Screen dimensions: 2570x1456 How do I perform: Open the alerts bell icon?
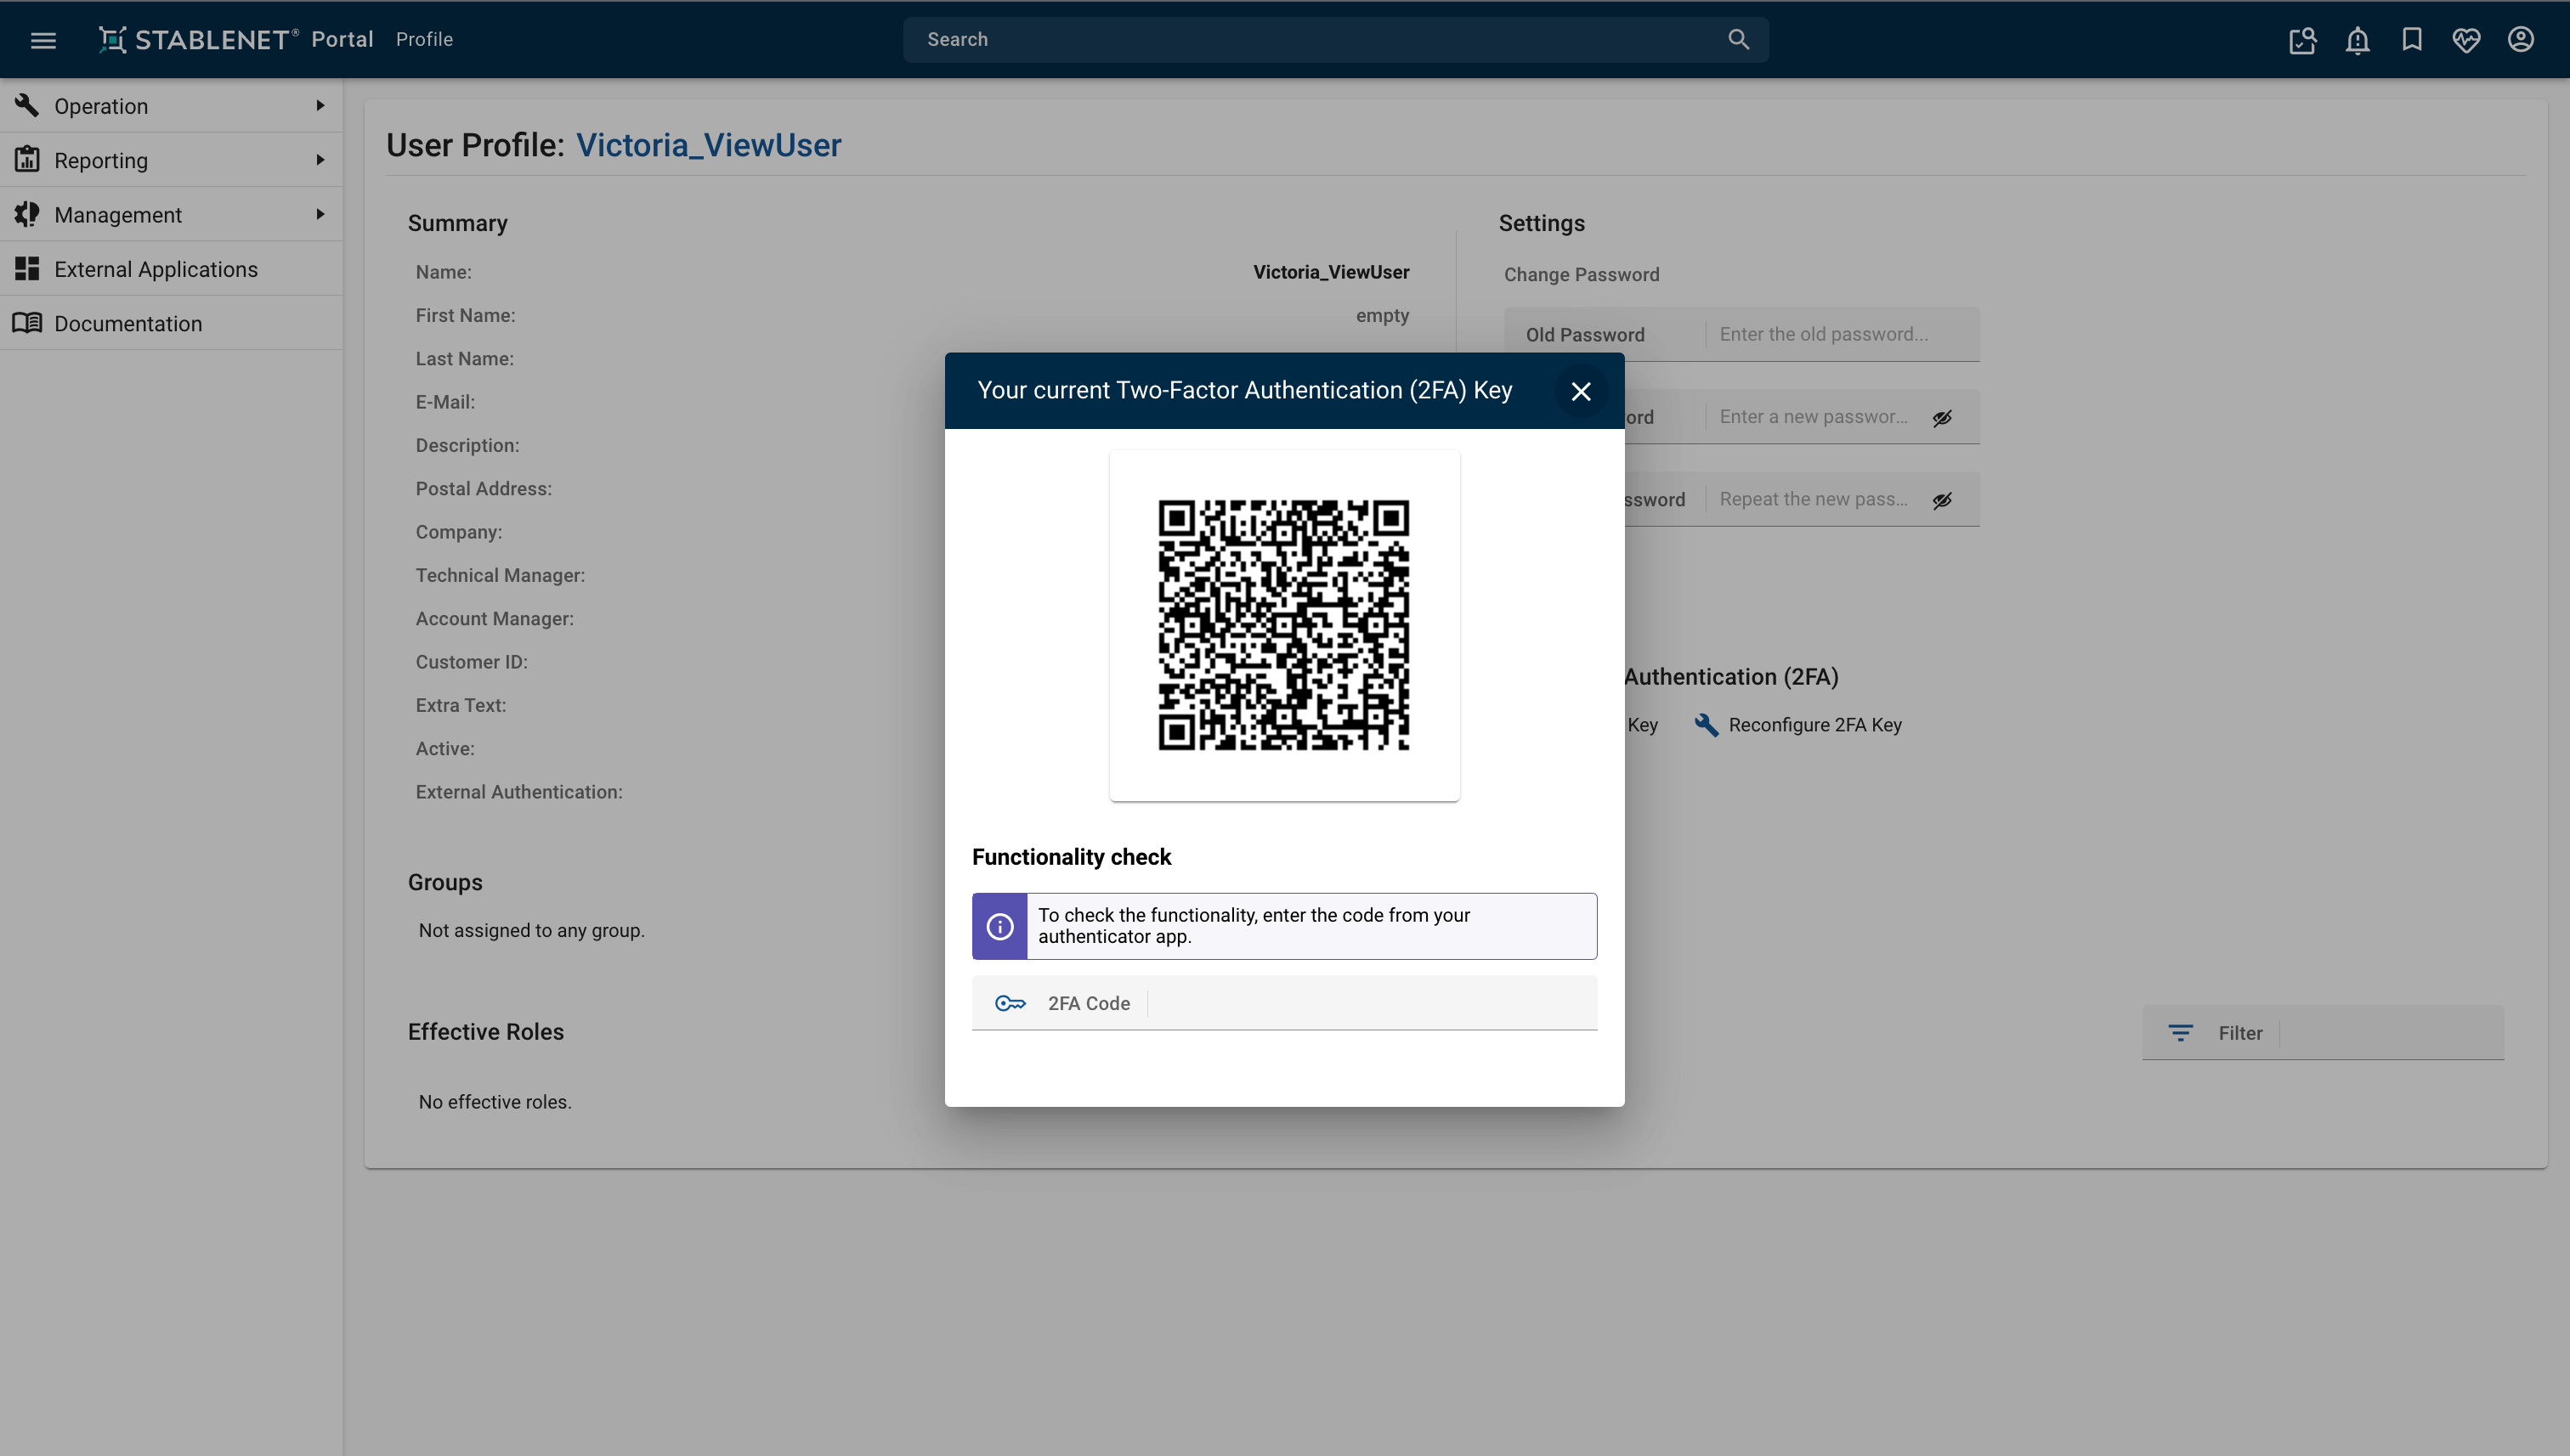point(2358,40)
